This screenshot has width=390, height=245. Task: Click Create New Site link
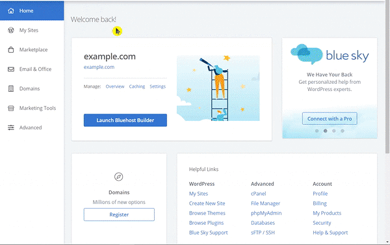(x=207, y=203)
